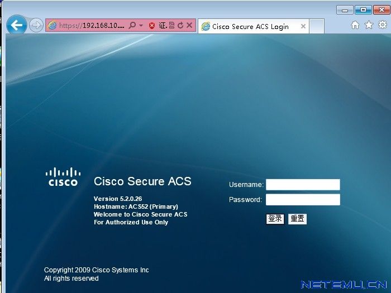Open the Tools gear menu
Viewport: 391px width, 293px height.
[383, 25]
